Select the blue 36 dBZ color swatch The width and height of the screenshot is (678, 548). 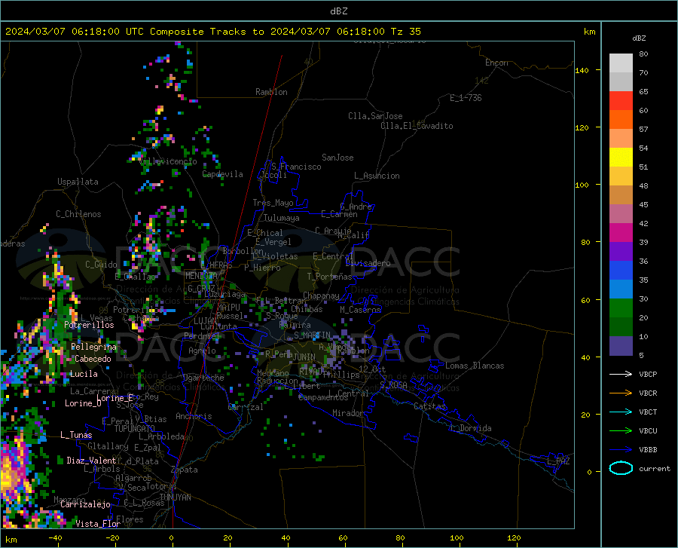tap(621, 271)
